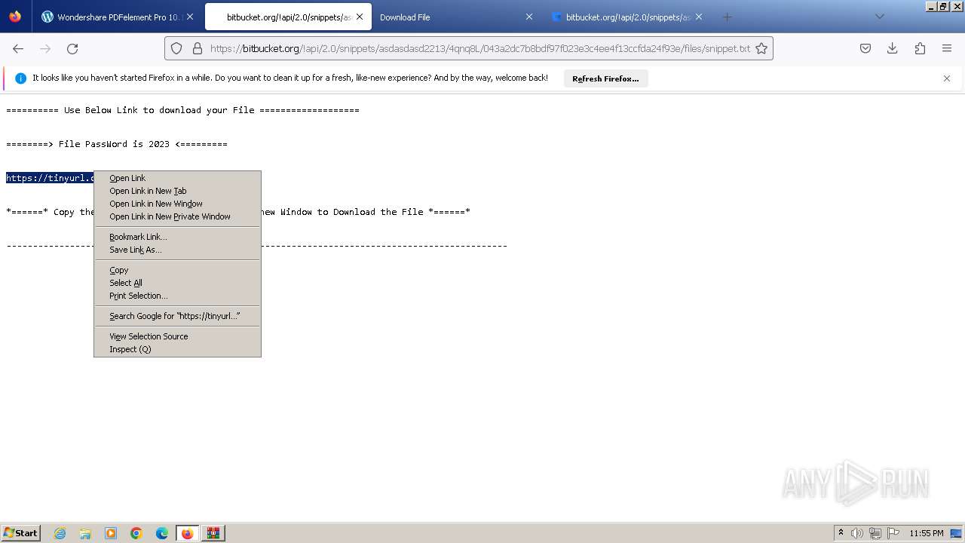Click the forward navigation arrow

(45, 48)
